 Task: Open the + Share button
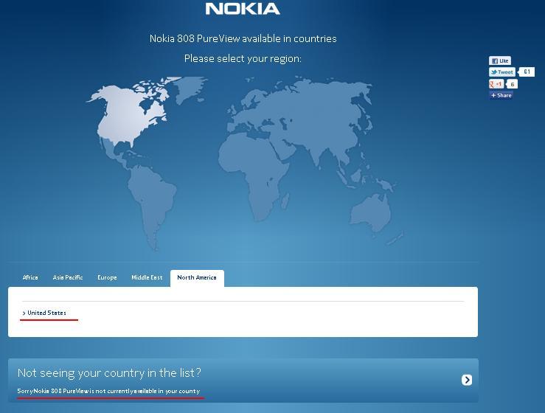[x=501, y=95]
